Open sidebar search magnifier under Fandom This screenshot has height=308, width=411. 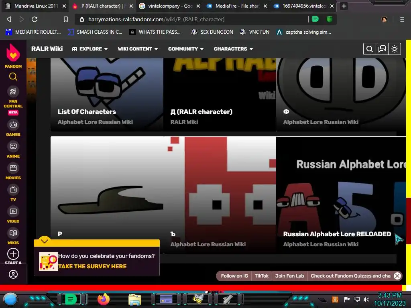coord(13,77)
